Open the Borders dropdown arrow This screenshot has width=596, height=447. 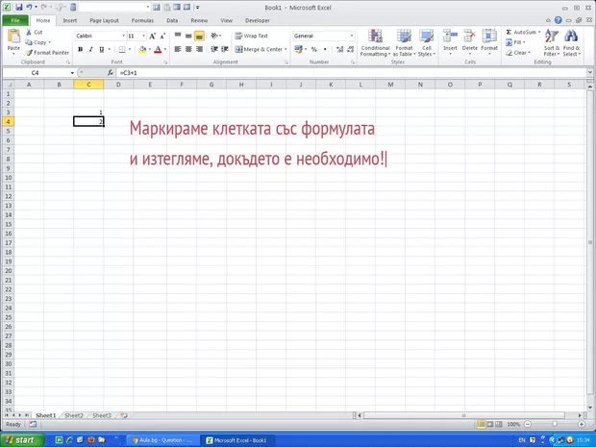click(x=130, y=49)
